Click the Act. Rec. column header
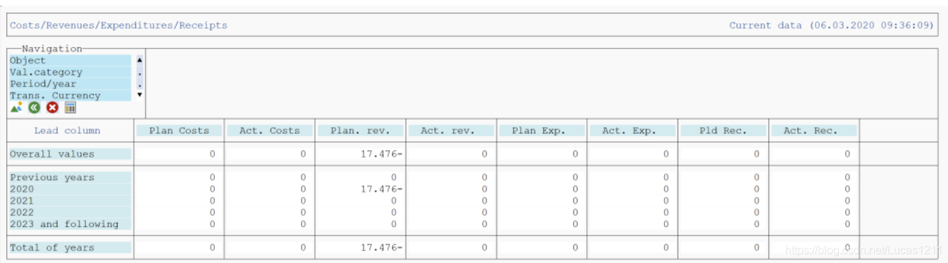Image resolution: width=948 pixels, height=263 pixels. tap(815, 131)
